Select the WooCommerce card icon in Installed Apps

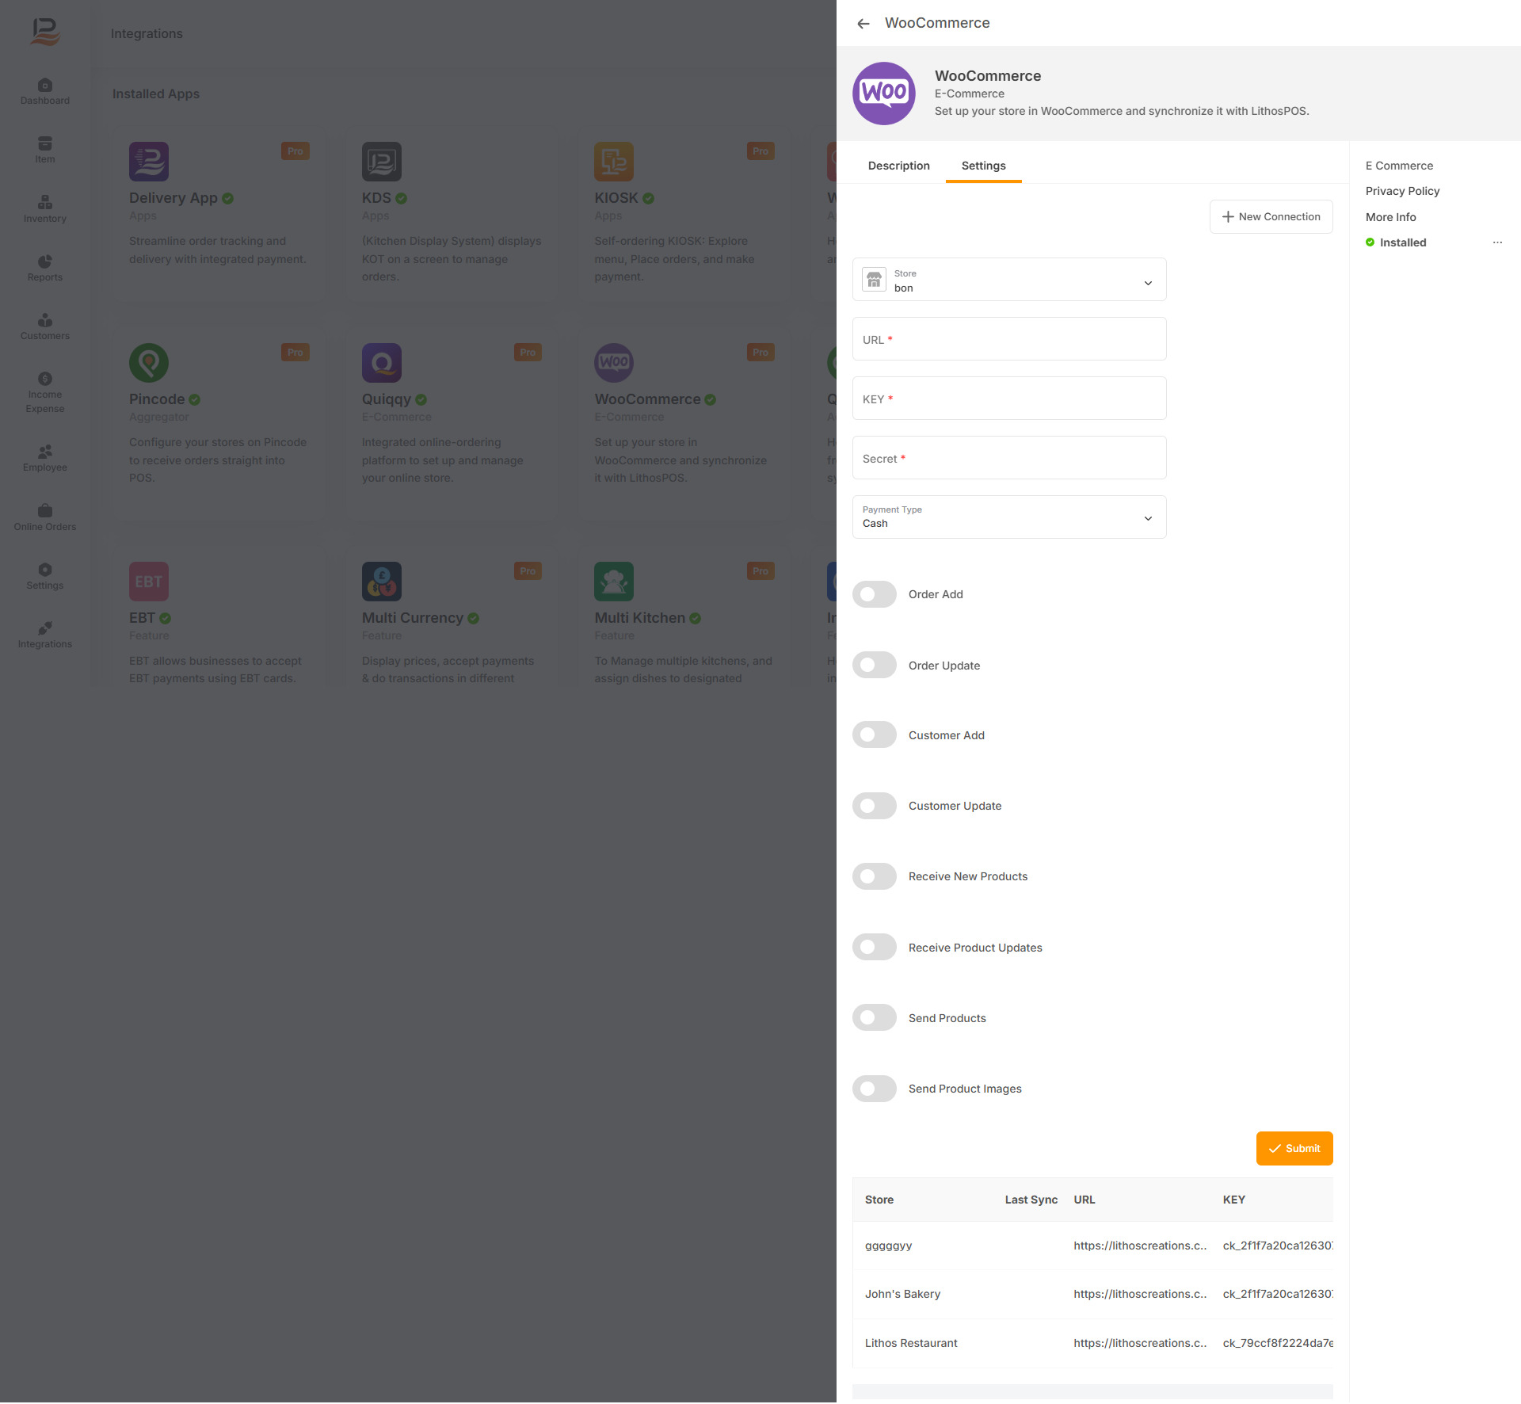pyautogui.click(x=614, y=363)
